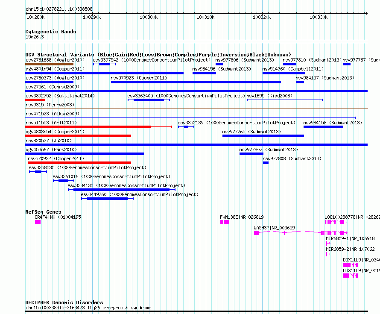
Task: Open nsv977810 (Sudmant2013) variant
Action: (x=312, y=60)
